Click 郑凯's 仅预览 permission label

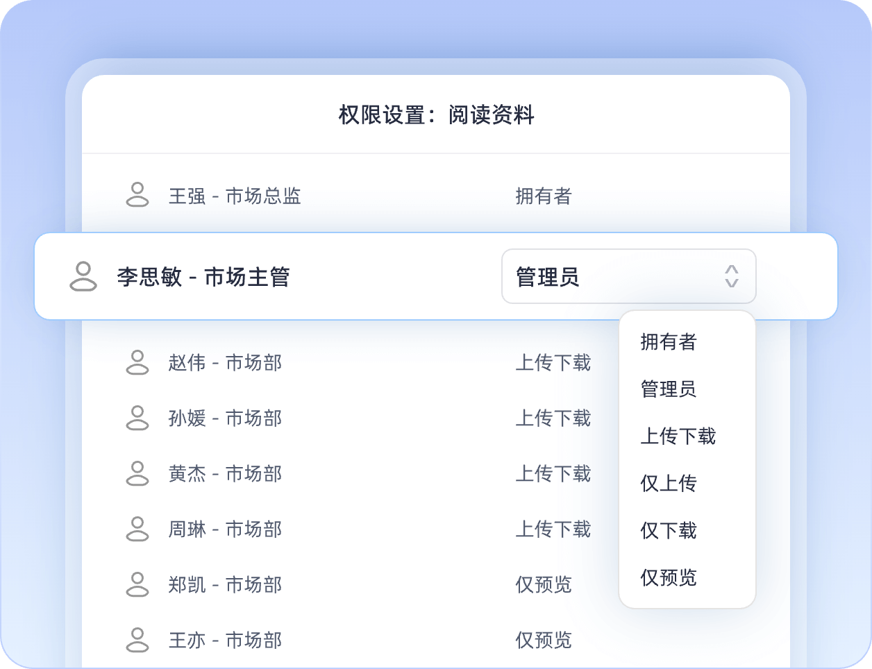pos(543,584)
